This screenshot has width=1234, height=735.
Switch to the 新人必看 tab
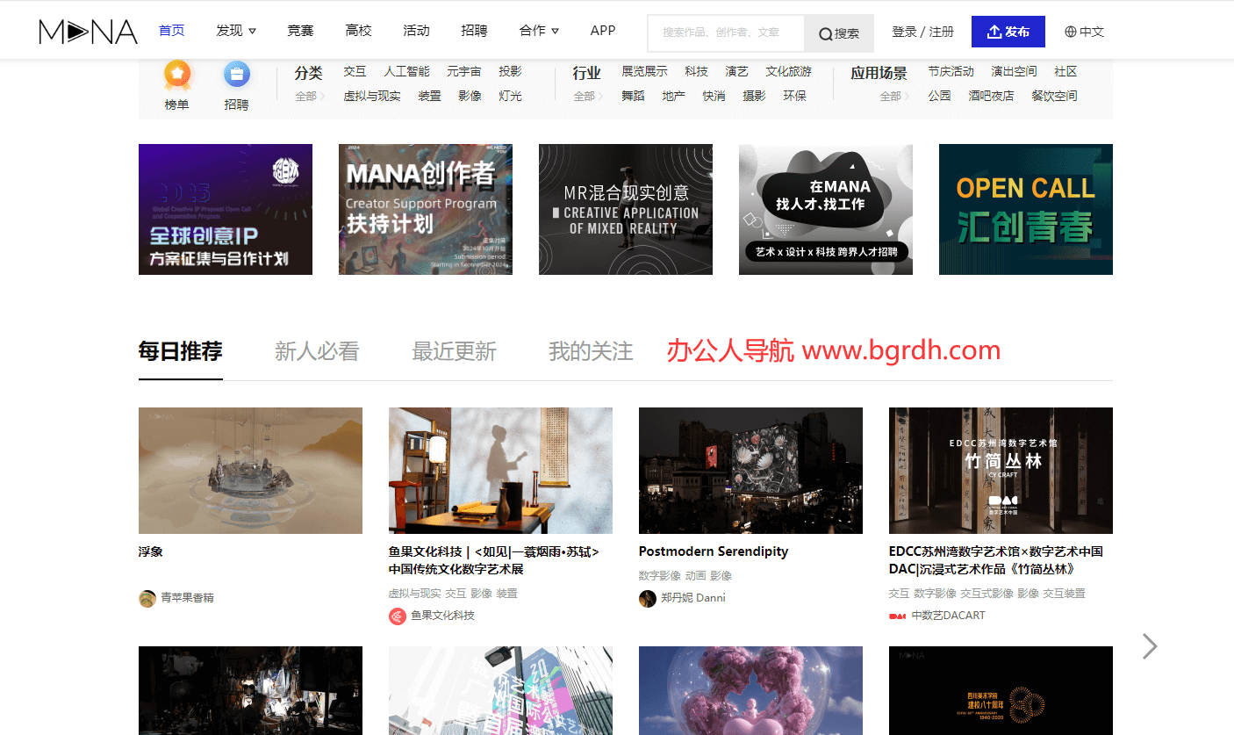pos(317,352)
